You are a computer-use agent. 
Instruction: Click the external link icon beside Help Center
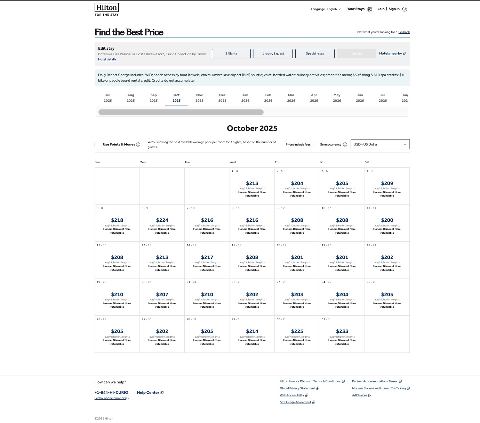point(162,393)
